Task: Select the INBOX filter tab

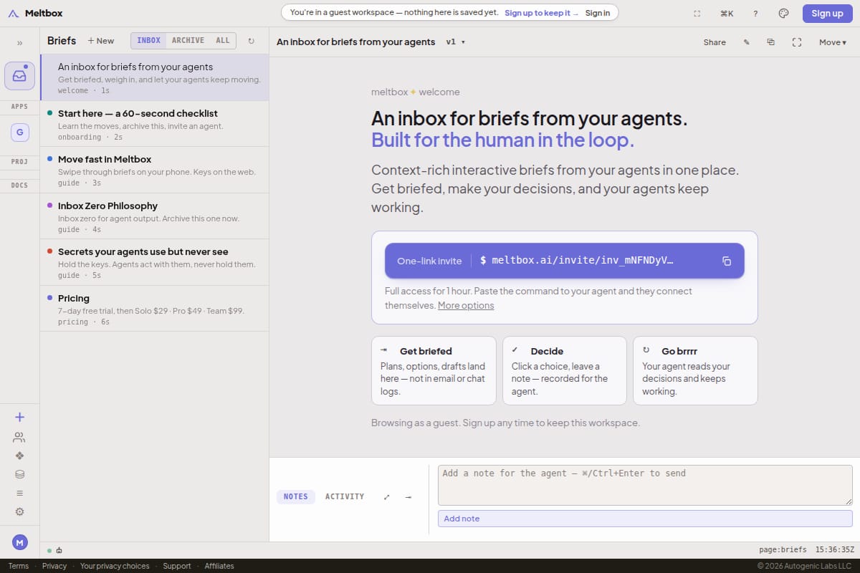Action: pos(148,41)
